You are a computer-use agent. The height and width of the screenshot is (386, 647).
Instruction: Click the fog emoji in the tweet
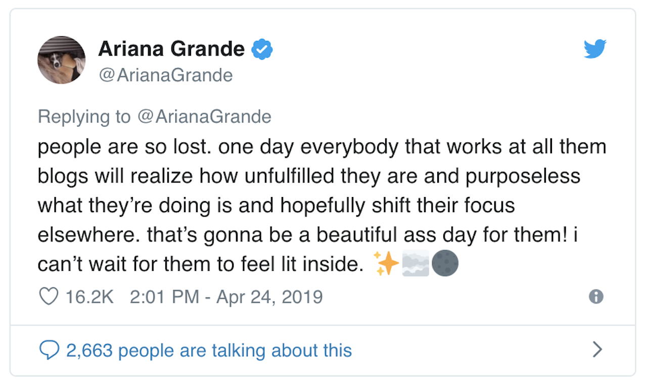tap(415, 264)
